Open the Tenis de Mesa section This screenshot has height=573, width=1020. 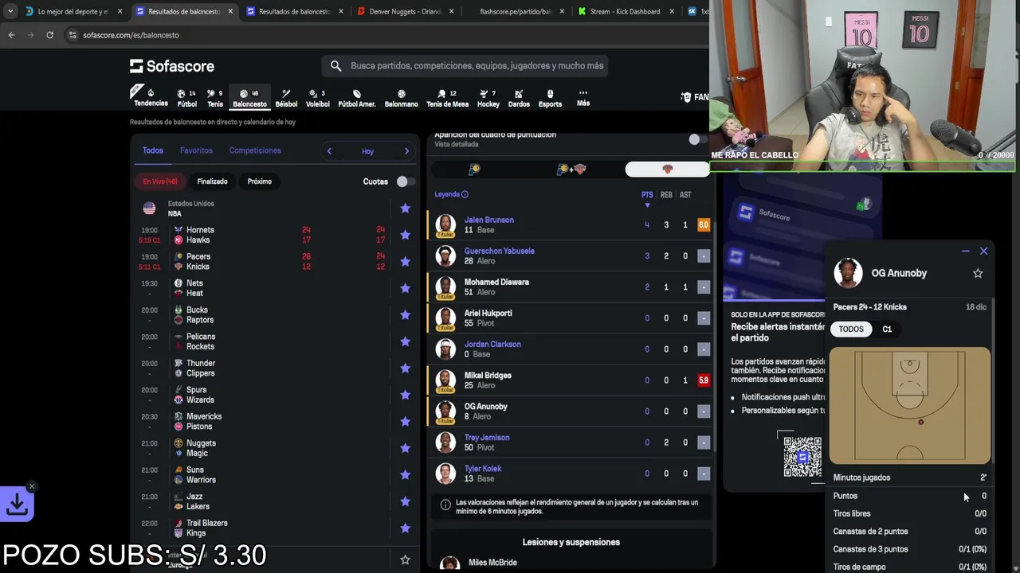[447, 98]
